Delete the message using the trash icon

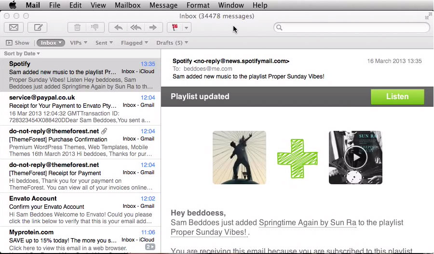77,27
